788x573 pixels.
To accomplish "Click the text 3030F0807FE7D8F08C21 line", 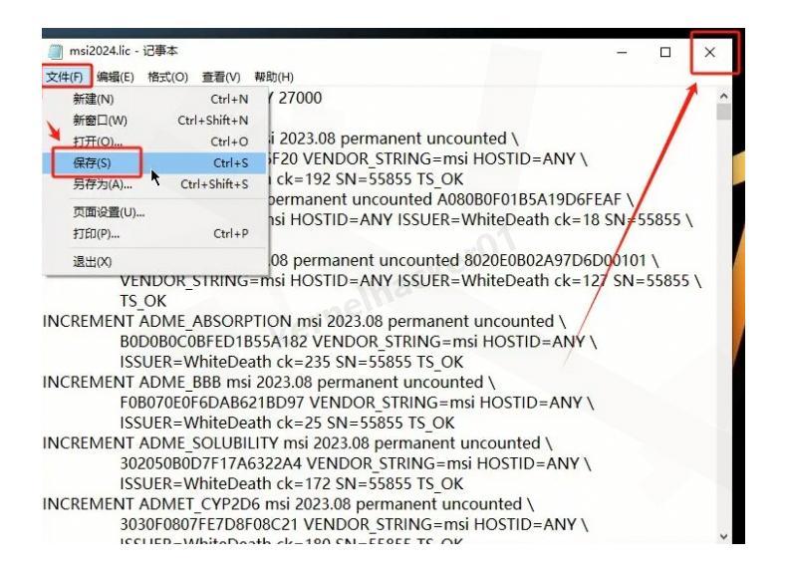I will tap(354, 524).
